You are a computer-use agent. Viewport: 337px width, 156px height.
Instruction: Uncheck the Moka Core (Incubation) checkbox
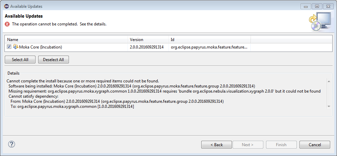tap(9, 47)
